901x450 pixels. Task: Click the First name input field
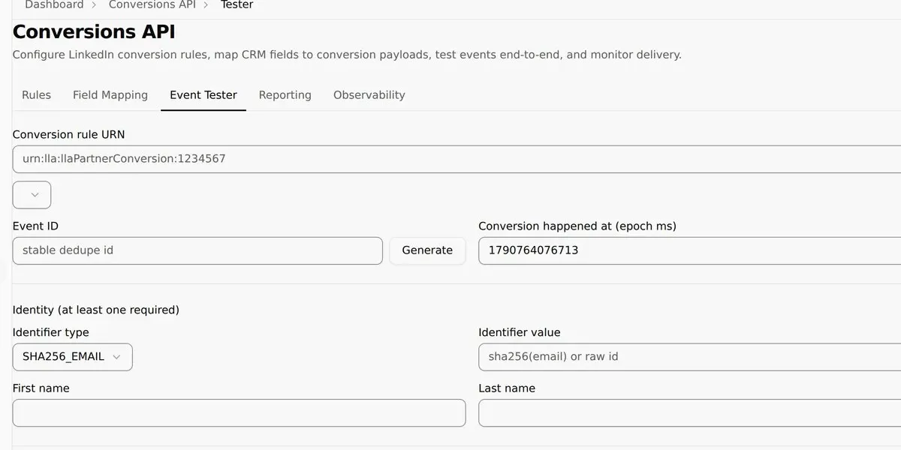tap(239, 413)
